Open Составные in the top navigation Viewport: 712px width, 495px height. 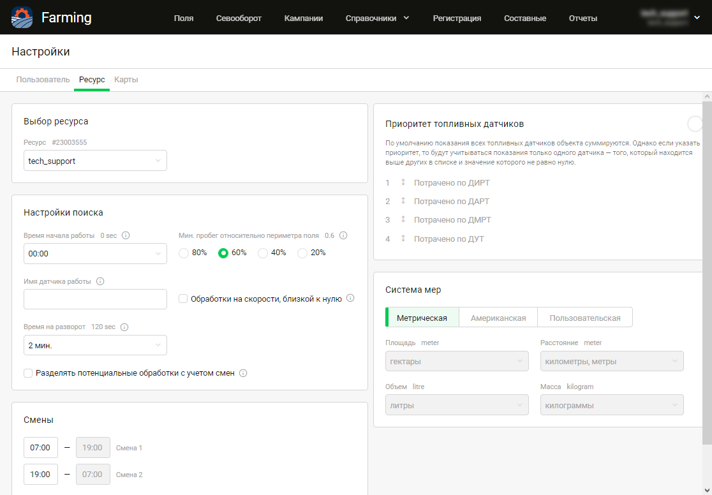525,18
